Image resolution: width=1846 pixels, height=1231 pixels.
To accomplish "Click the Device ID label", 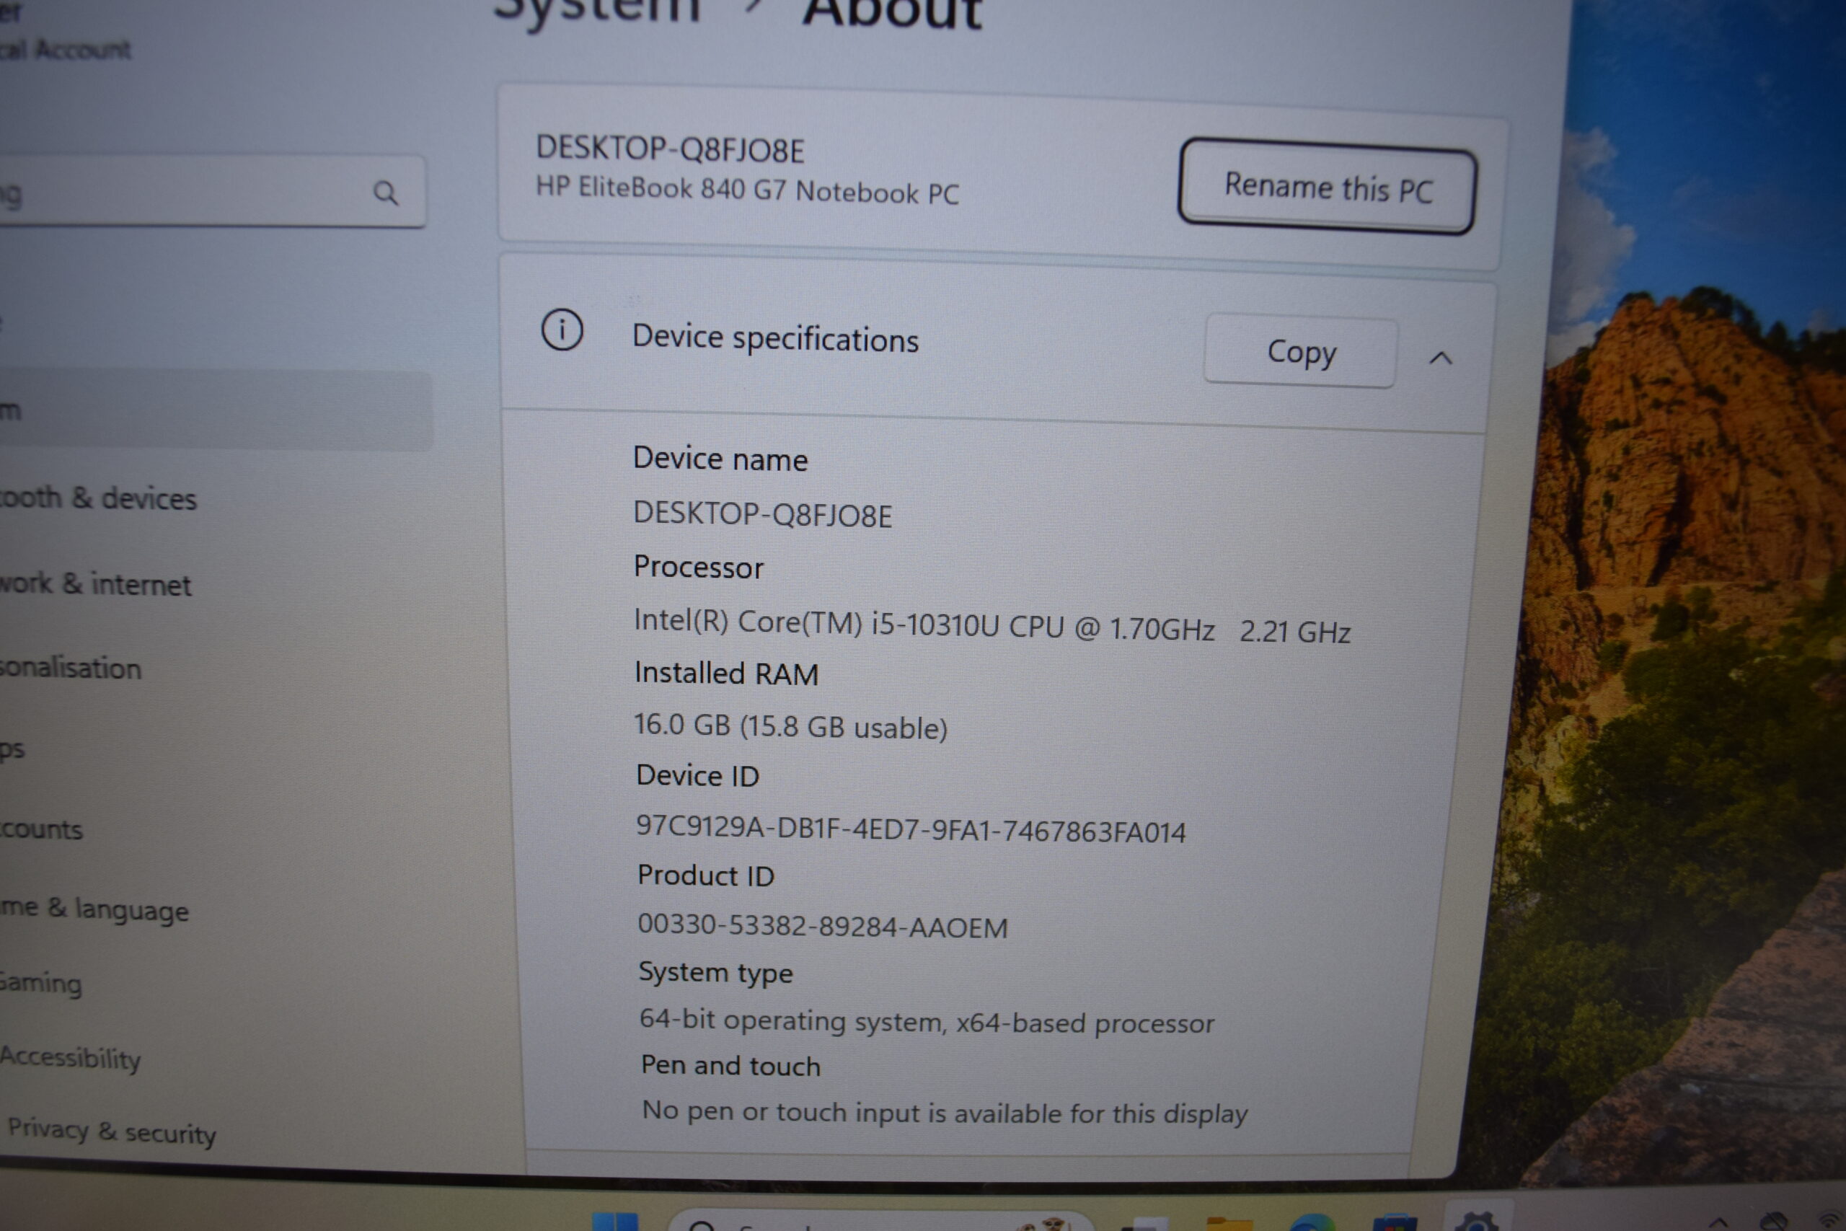I will pyautogui.click(x=698, y=776).
